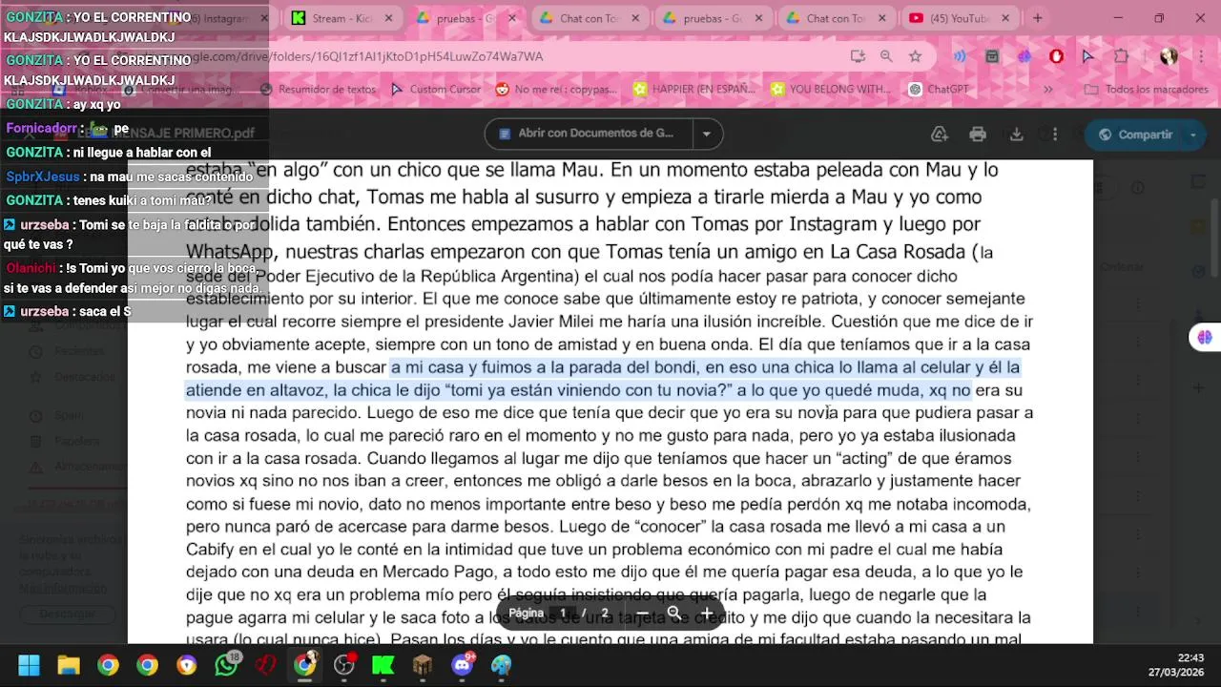This screenshot has height=687, width=1221.
Task: Click the install app icon in address bar
Action: point(858,56)
